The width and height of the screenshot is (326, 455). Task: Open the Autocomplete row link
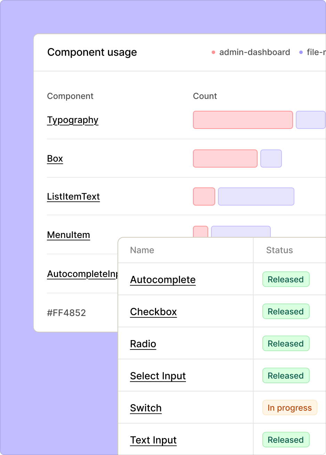click(x=163, y=280)
